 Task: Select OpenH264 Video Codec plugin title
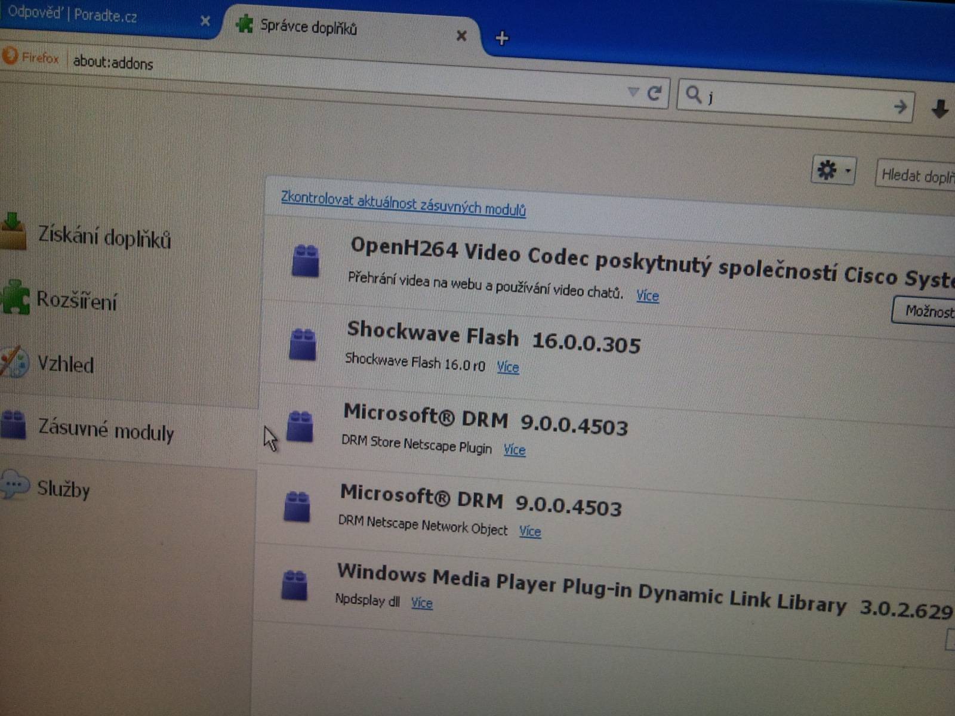pyautogui.click(x=652, y=263)
